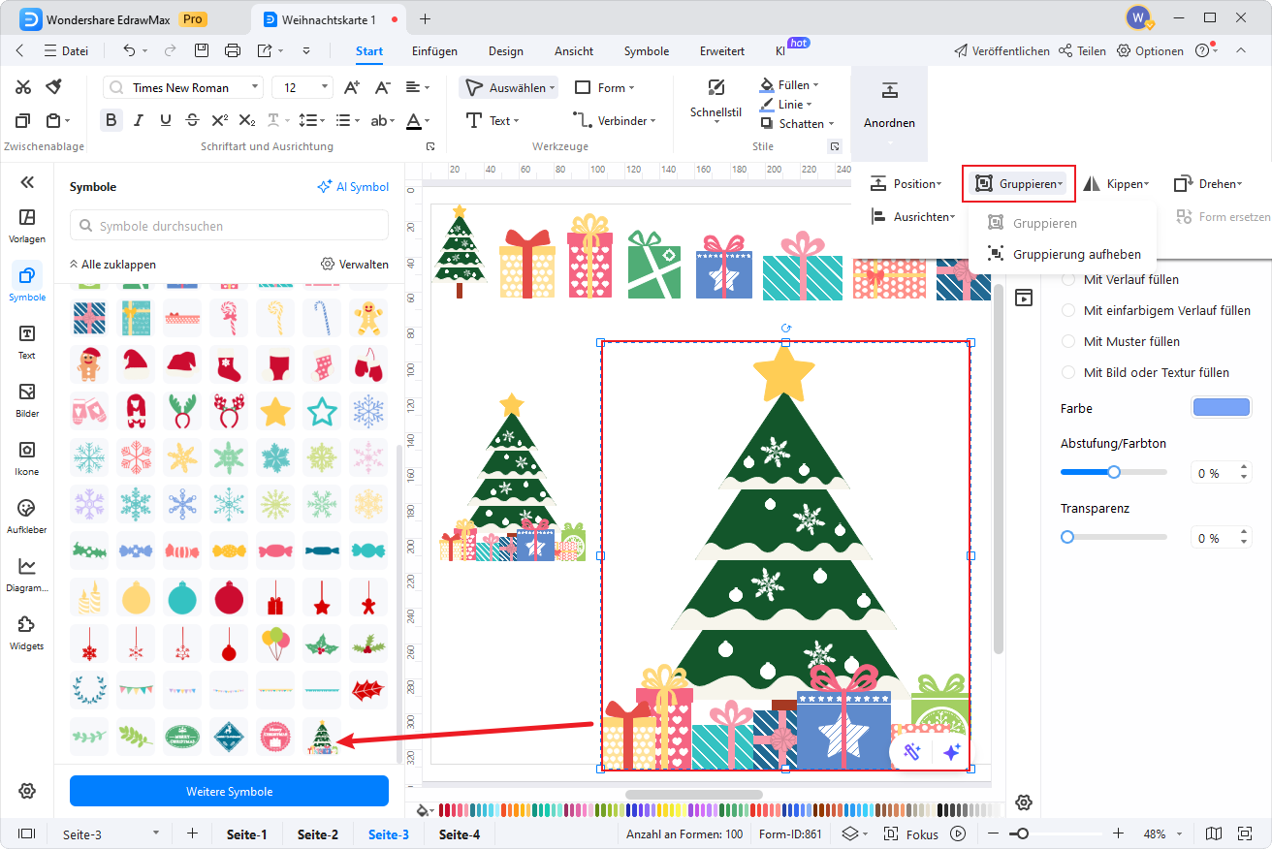Switch to the Einfügen ribbon tab
Image resolution: width=1272 pixels, height=849 pixels.
[x=434, y=51]
